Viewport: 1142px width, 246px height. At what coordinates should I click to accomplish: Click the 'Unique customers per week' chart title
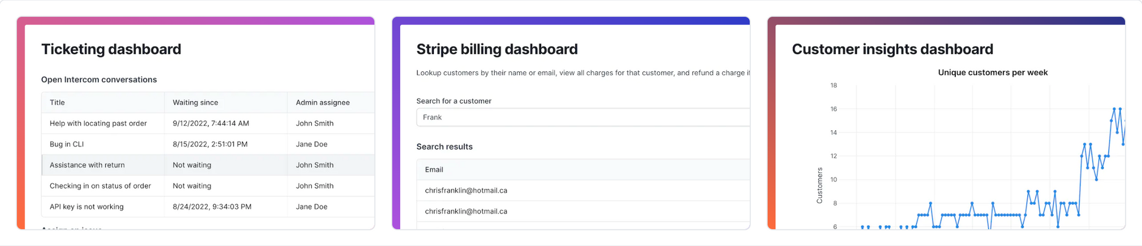[x=992, y=72]
